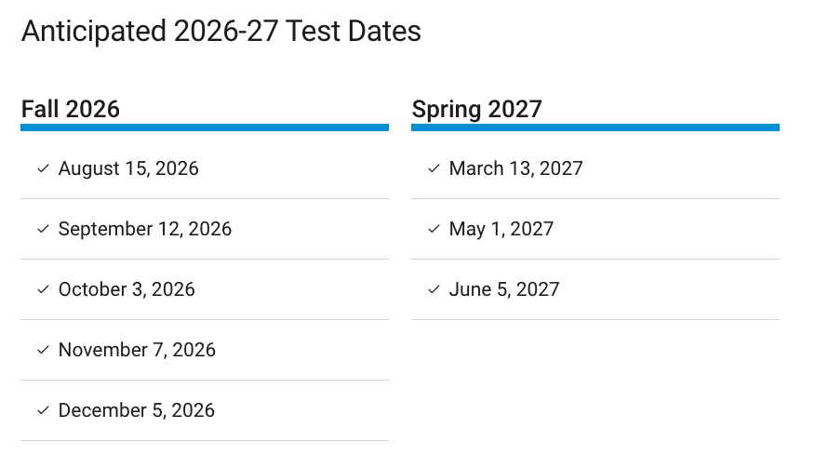Click the Fall 2026 heading
Viewport: 815px width, 468px height.
71,109
